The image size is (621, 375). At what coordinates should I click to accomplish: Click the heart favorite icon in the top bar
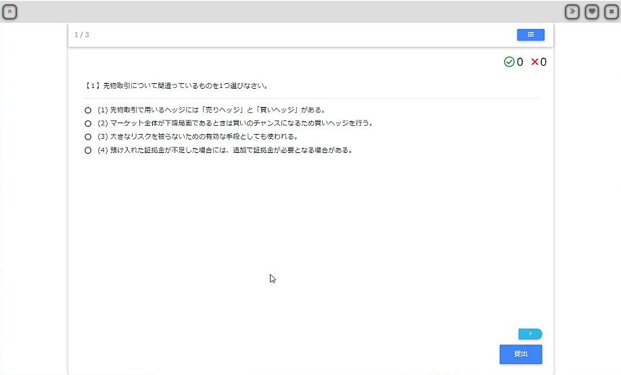[592, 12]
